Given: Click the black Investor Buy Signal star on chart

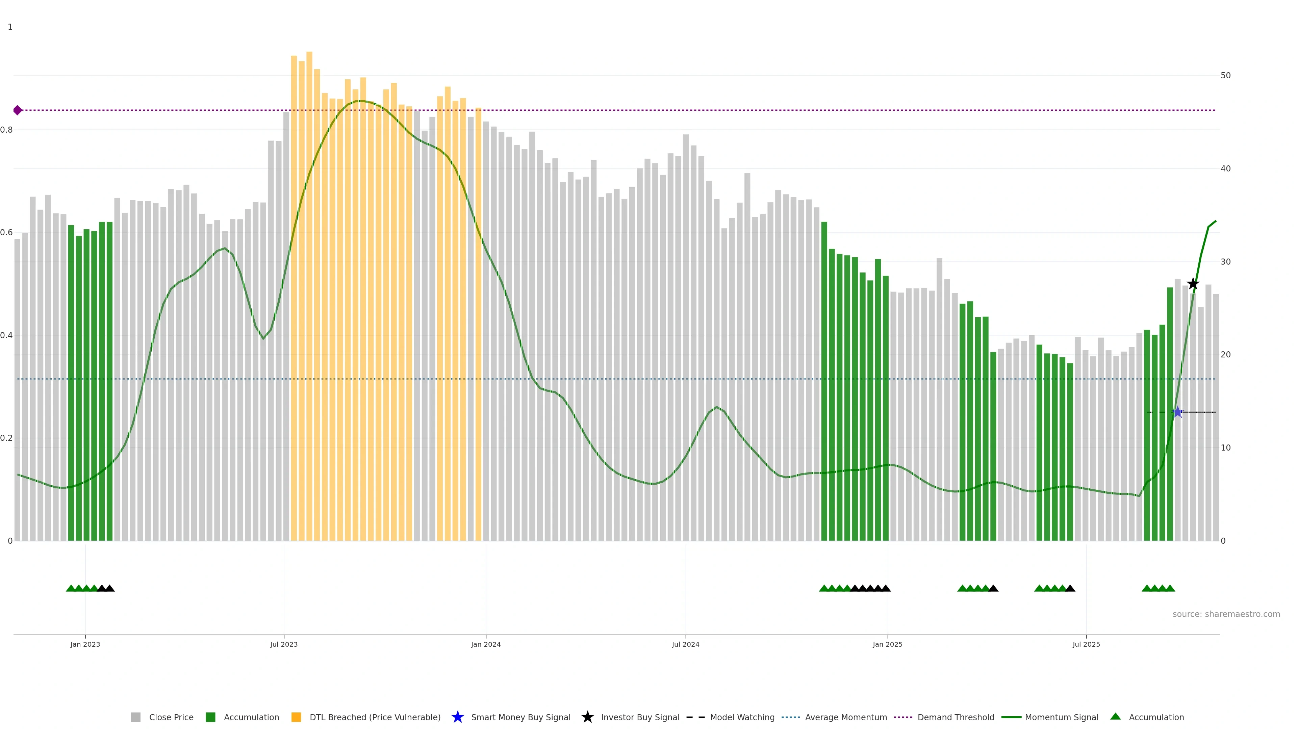Looking at the screenshot, I should click(1193, 284).
